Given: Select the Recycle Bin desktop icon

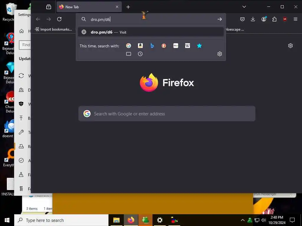Looking at the screenshot, I should tap(9, 12).
